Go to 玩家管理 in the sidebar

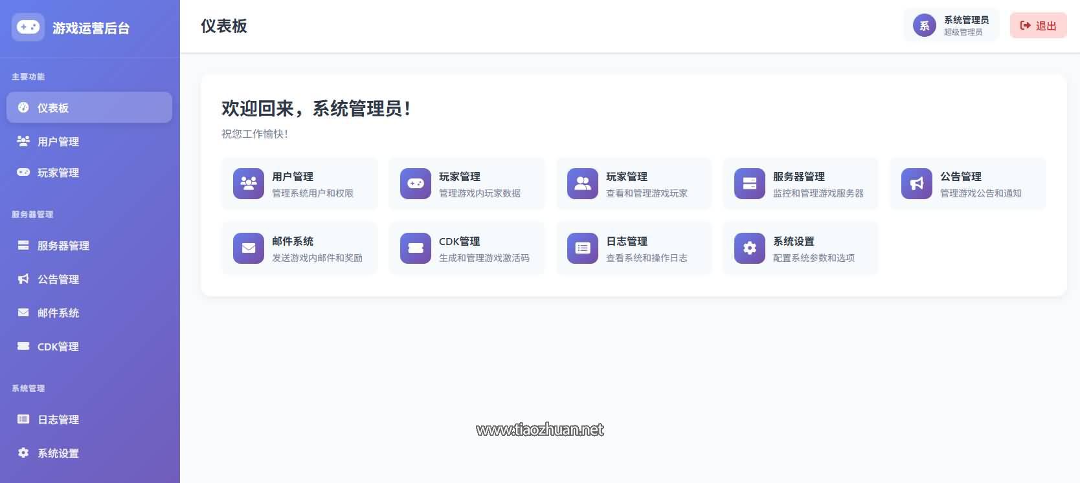(x=58, y=173)
